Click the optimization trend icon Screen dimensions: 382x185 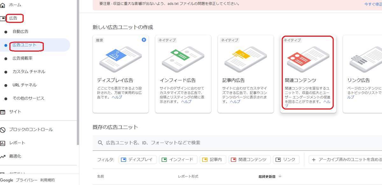(3, 156)
